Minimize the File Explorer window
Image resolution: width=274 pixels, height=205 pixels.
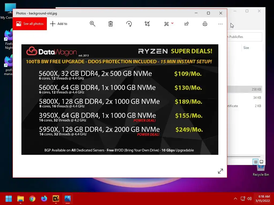tap(235, 11)
